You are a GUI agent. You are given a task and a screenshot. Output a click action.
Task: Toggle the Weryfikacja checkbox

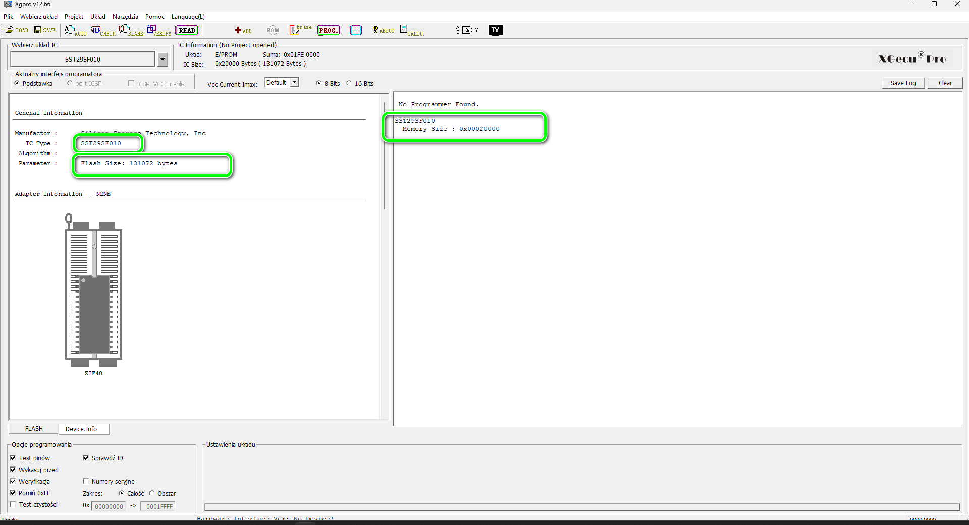click(x=13, y=481)
